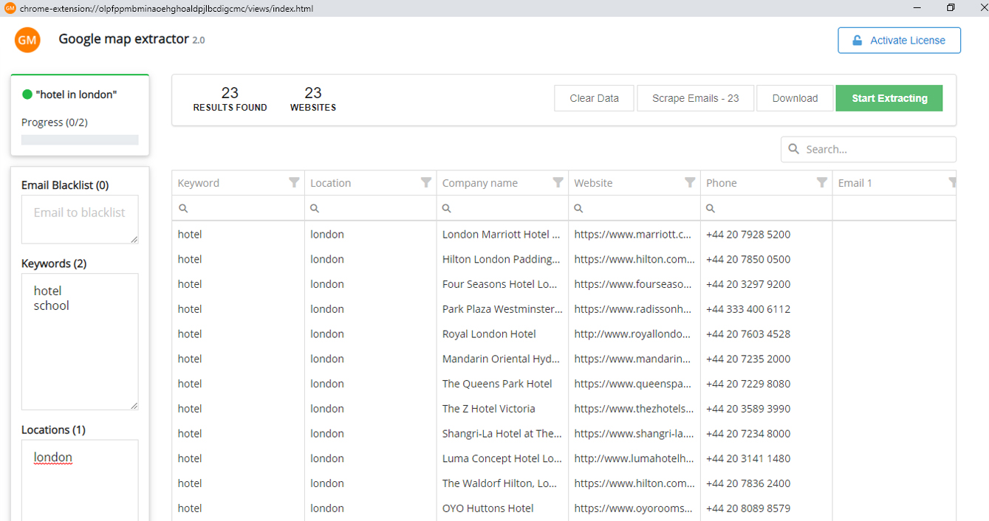Select phone +44 20 7850 0500

(x=748, y=260)
